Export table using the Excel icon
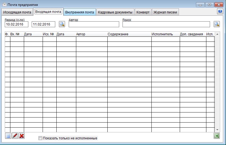This screenshot has height=145, width=226. (217, 136)
